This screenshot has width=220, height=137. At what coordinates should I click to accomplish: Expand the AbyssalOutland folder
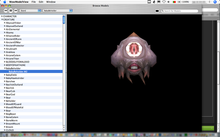coord(5,26)
